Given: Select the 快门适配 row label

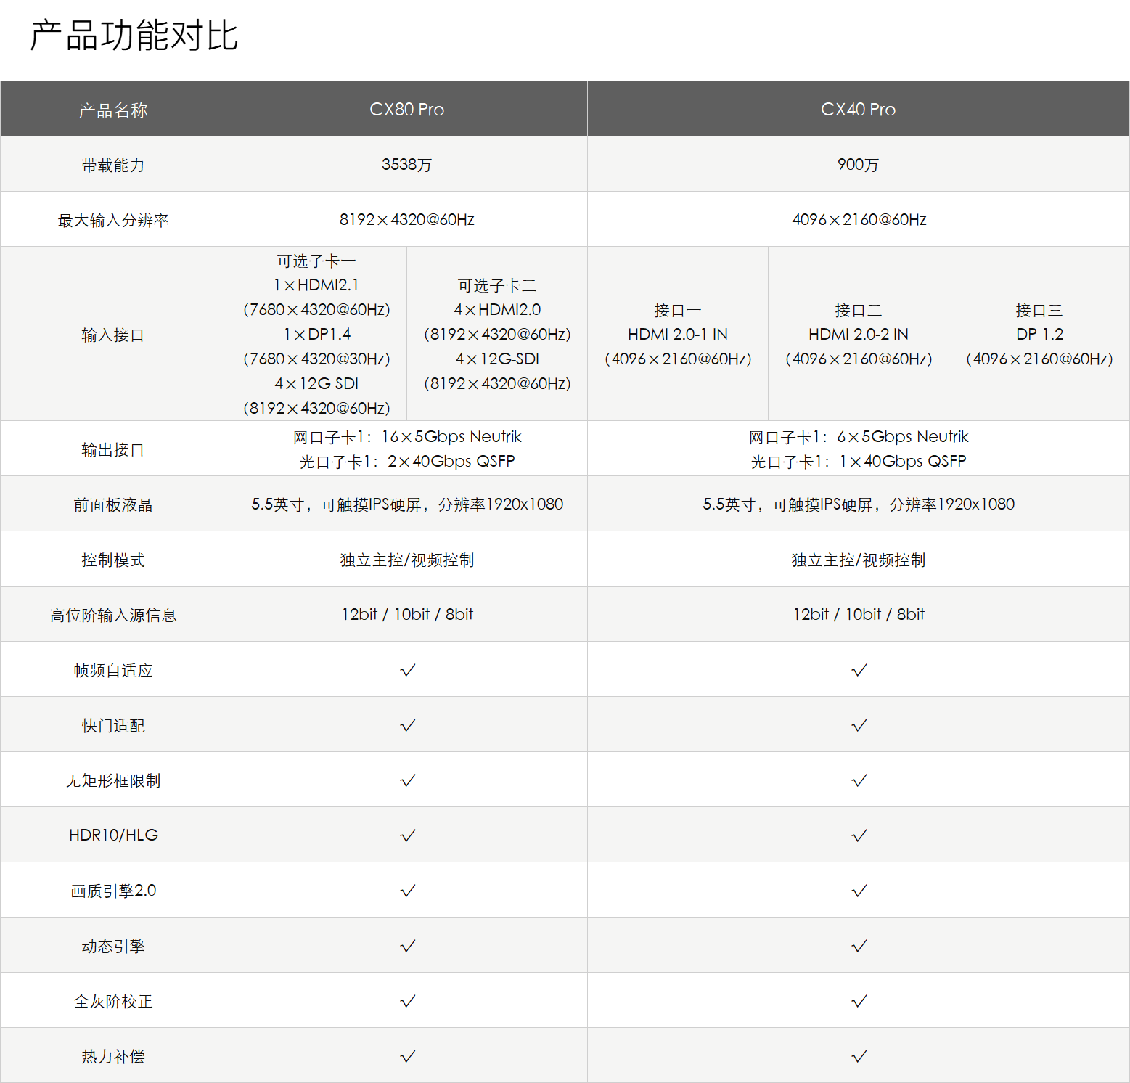Looking at the screenshot, I should coord(113,725).
